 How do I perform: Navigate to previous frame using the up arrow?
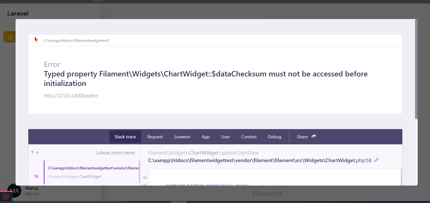pyautogui.click(x=32, y=152)
